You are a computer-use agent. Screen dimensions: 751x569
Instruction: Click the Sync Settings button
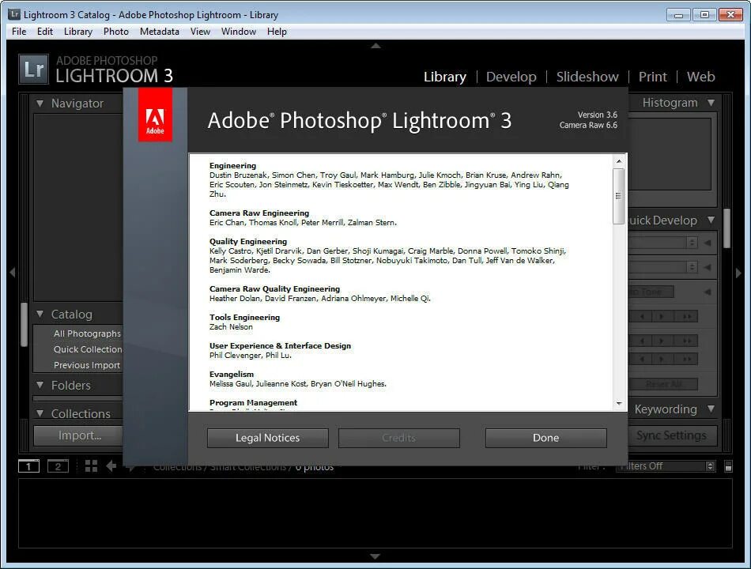click(673, 435)
